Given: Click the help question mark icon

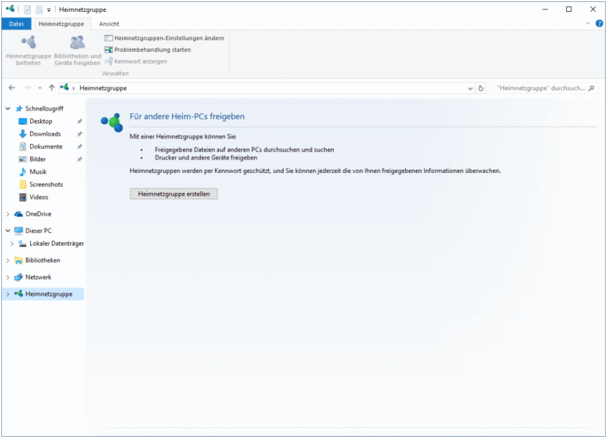Looking at the screenshot, I should pyautogui.click(x=599, y=23).
